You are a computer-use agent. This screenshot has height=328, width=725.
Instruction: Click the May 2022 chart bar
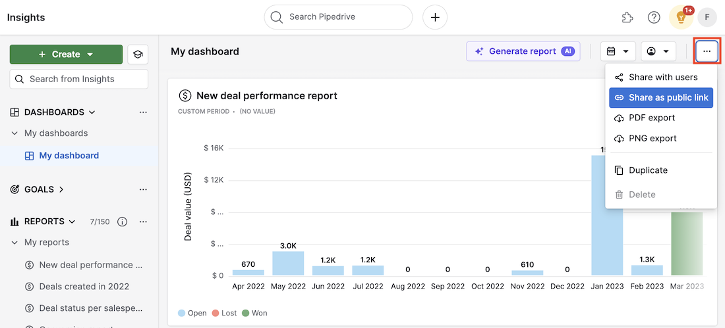pos(288,264)
